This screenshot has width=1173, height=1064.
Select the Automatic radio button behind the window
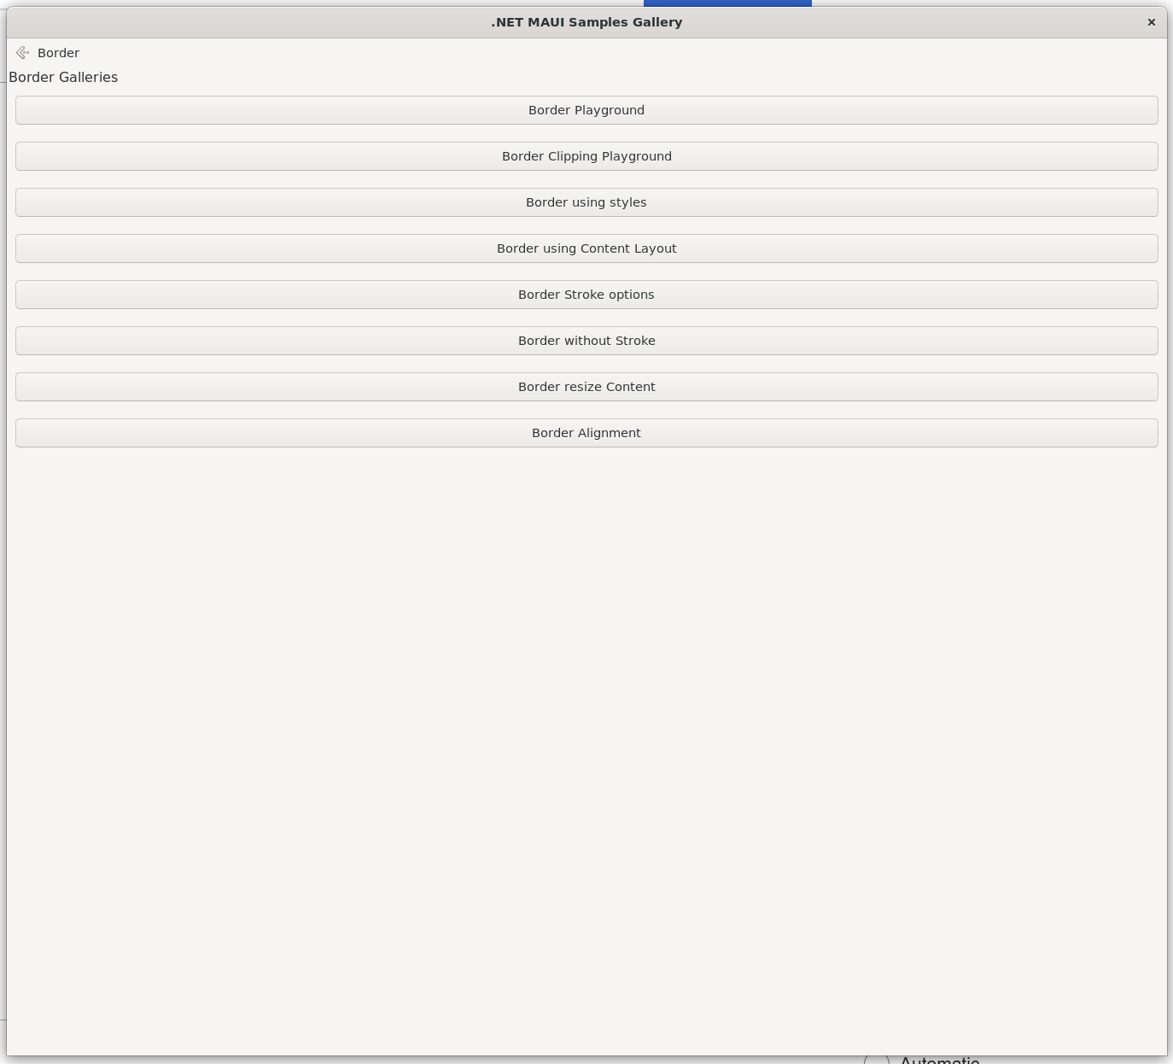click(876, 1061)
